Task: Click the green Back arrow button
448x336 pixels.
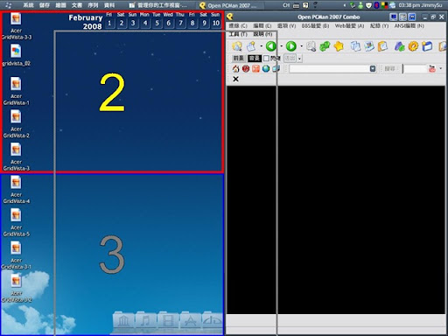Action: click(271, 46)
